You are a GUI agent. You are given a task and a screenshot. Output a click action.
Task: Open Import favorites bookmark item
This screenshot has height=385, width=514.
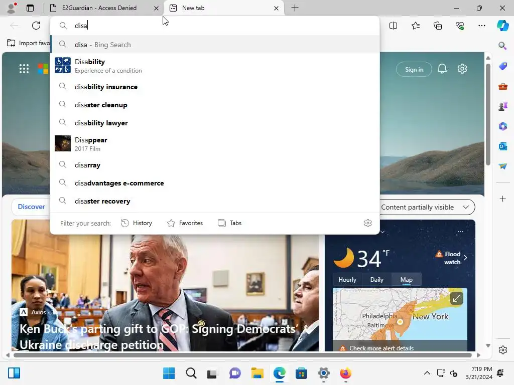29,43
